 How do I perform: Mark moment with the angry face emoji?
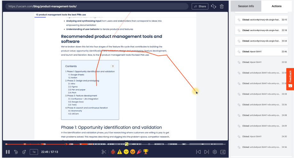point(133,152)
